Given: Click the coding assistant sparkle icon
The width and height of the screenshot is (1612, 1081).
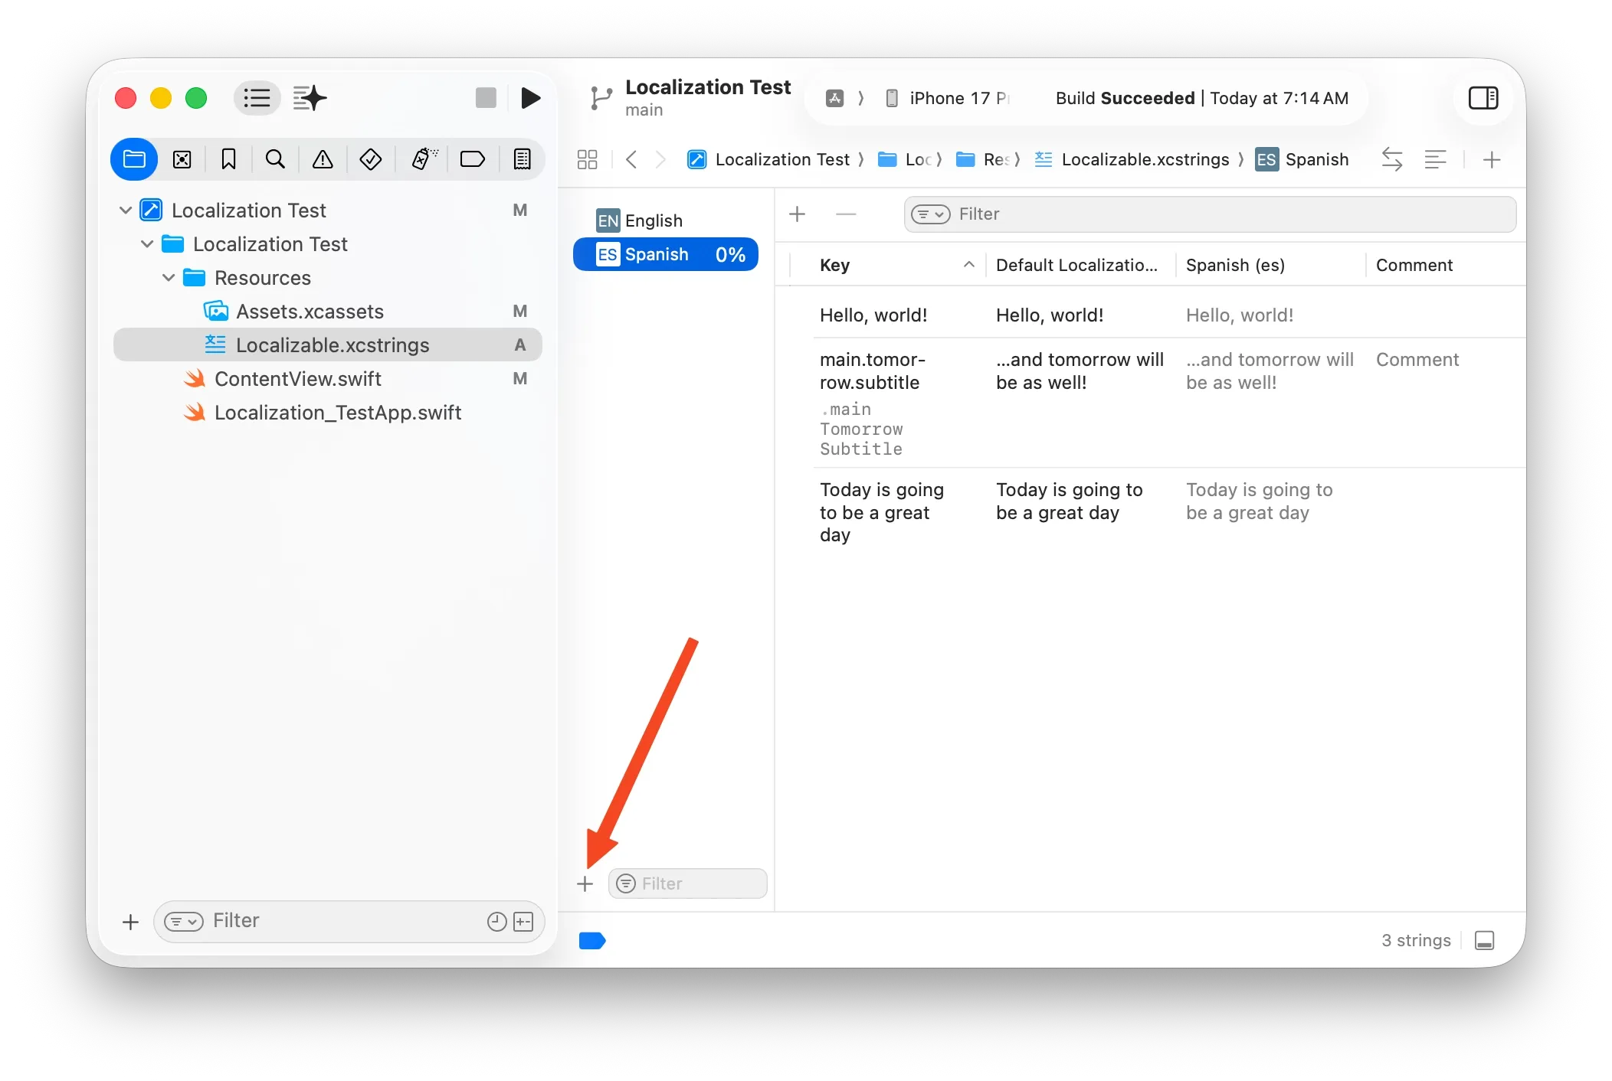Looking at the screenshot, I should point(310,98).
